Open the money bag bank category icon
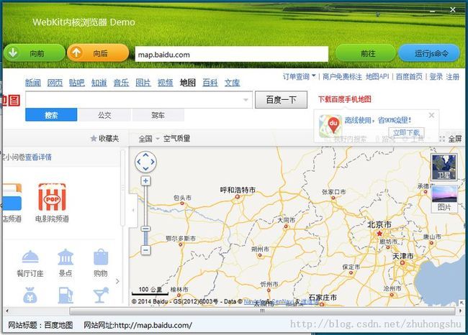Viewport: 468px width, 335px height. pyautogui.click(x=30, y=295)
